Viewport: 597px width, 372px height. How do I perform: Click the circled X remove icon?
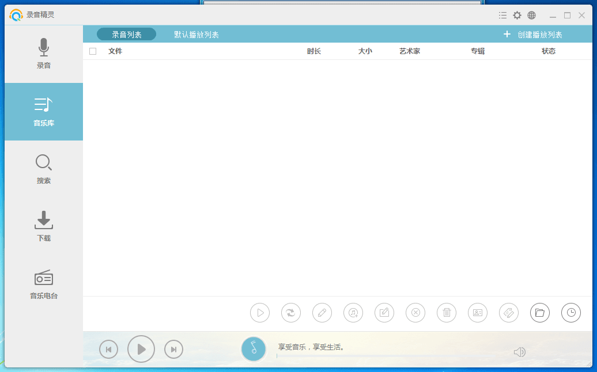415,313
